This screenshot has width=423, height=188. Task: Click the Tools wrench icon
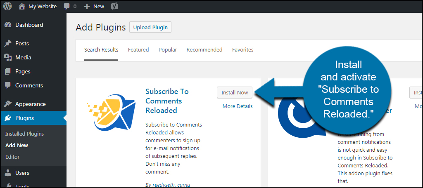click(x=8, y=186)
